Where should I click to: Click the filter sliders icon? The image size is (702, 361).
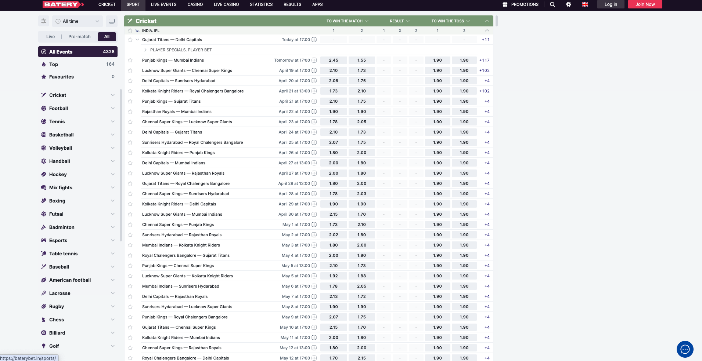coord(44,21)
